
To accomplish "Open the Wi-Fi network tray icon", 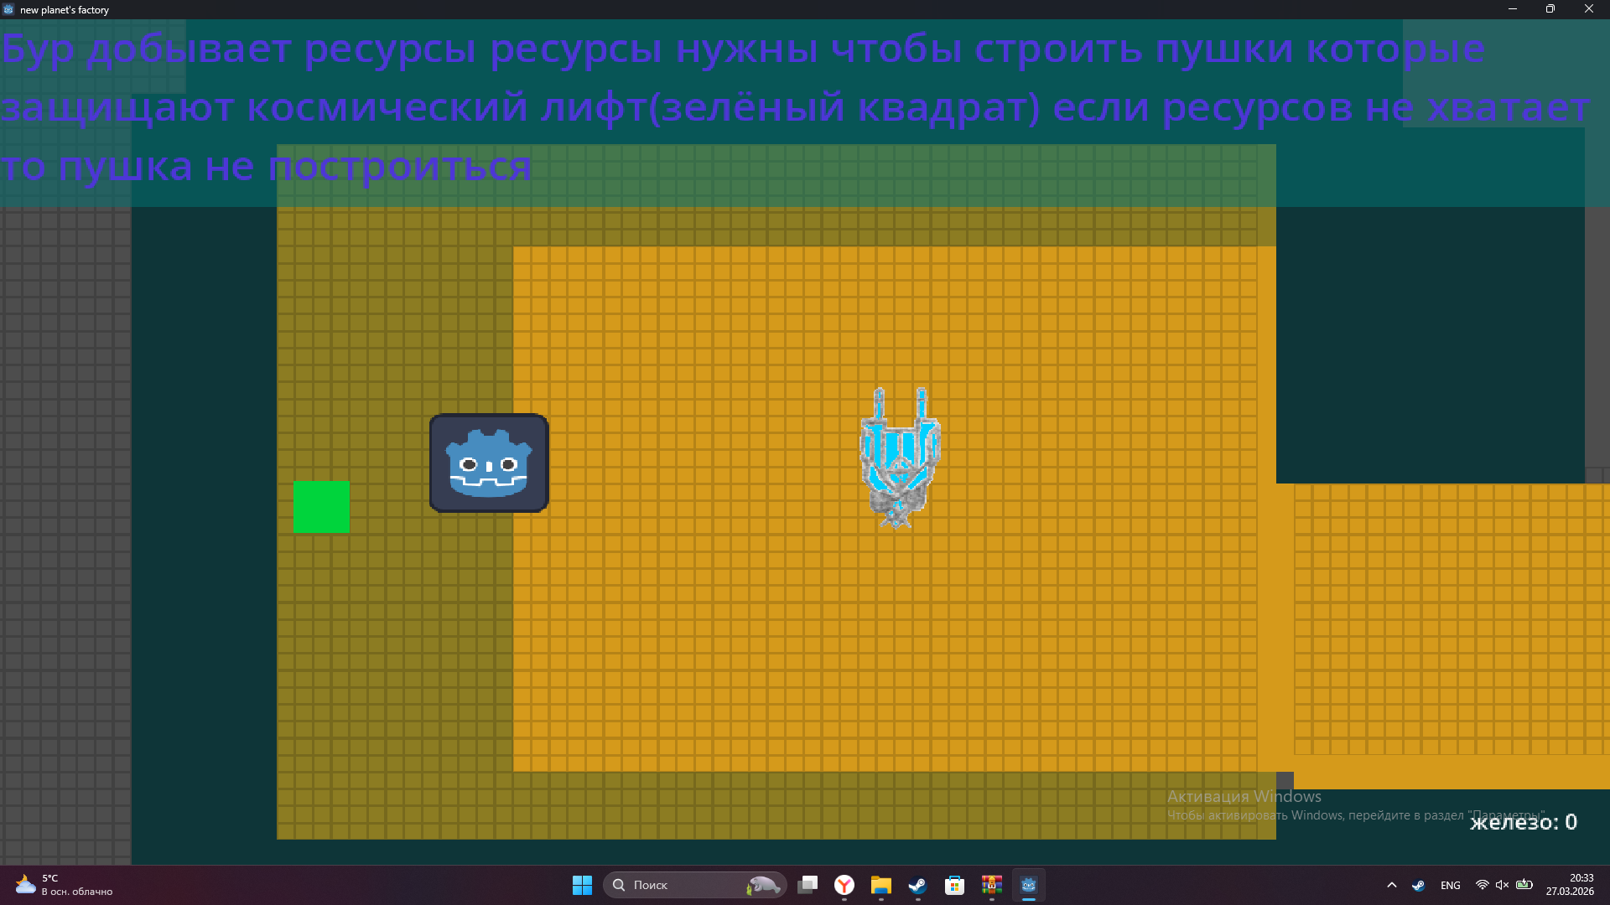I will click(x=1482, y=885).
